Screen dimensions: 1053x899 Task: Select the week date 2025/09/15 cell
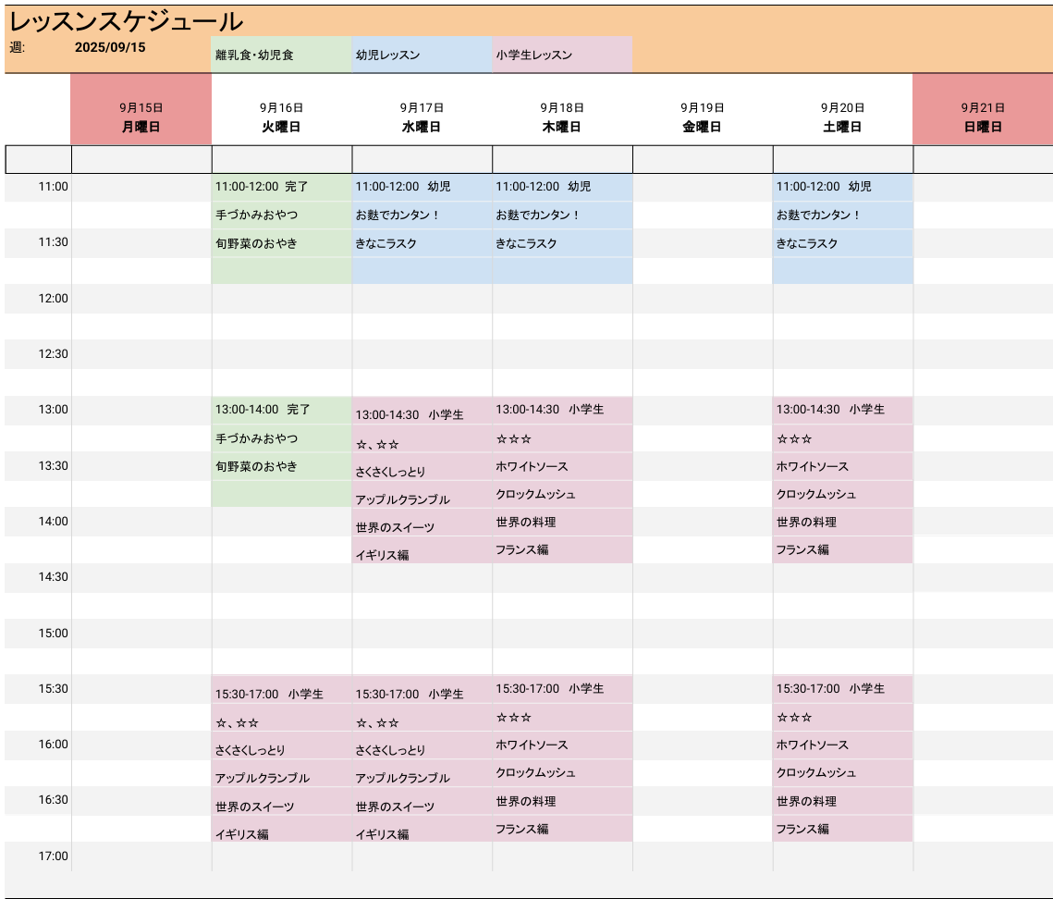[110, 48]
